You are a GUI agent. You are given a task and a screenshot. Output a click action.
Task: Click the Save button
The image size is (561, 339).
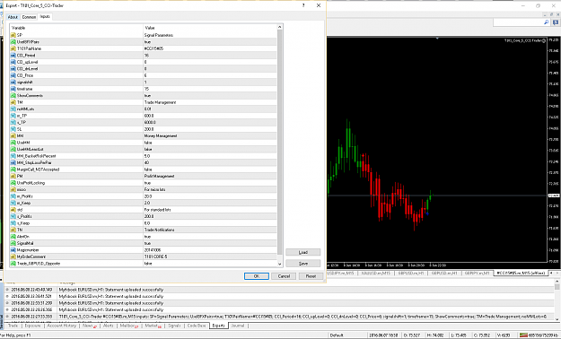303,264
